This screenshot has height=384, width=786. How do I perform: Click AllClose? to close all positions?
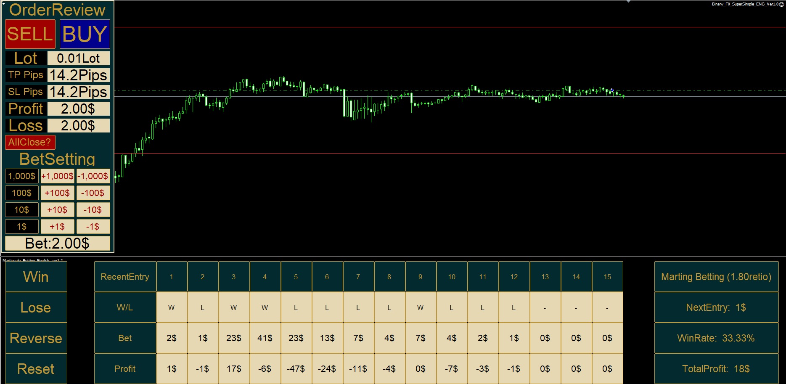[x=29, y=142]
